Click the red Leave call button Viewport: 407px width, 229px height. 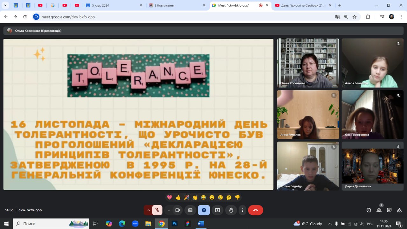[x=255, y=210]
